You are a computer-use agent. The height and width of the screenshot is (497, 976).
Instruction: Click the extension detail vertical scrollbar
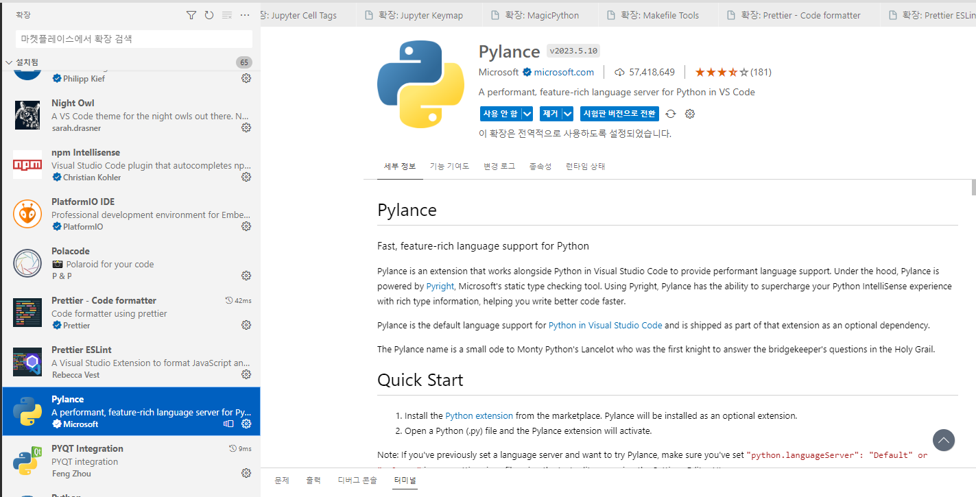(x=973, y=187)
